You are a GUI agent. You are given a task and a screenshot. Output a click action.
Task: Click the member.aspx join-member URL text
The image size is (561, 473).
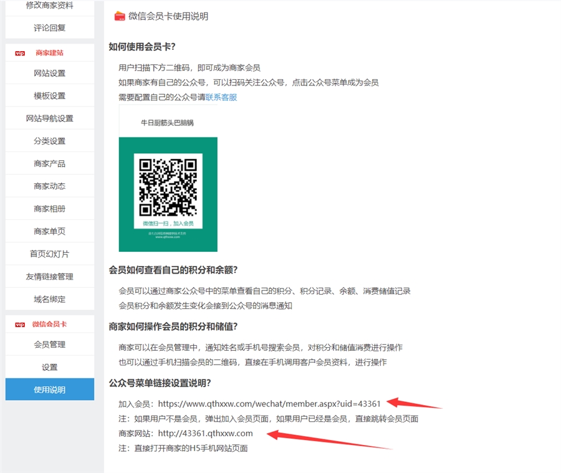(x=269, y=403)
